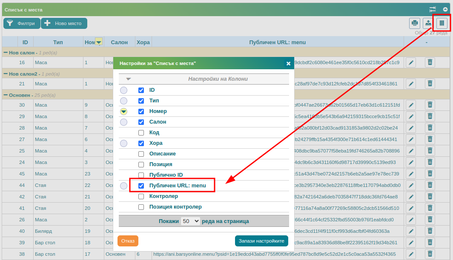The height and width of the screenshot is (260, 453).
Task: Toggle sort indicator for Номер column
Action: pyautogui.click(x=123, y=112)
